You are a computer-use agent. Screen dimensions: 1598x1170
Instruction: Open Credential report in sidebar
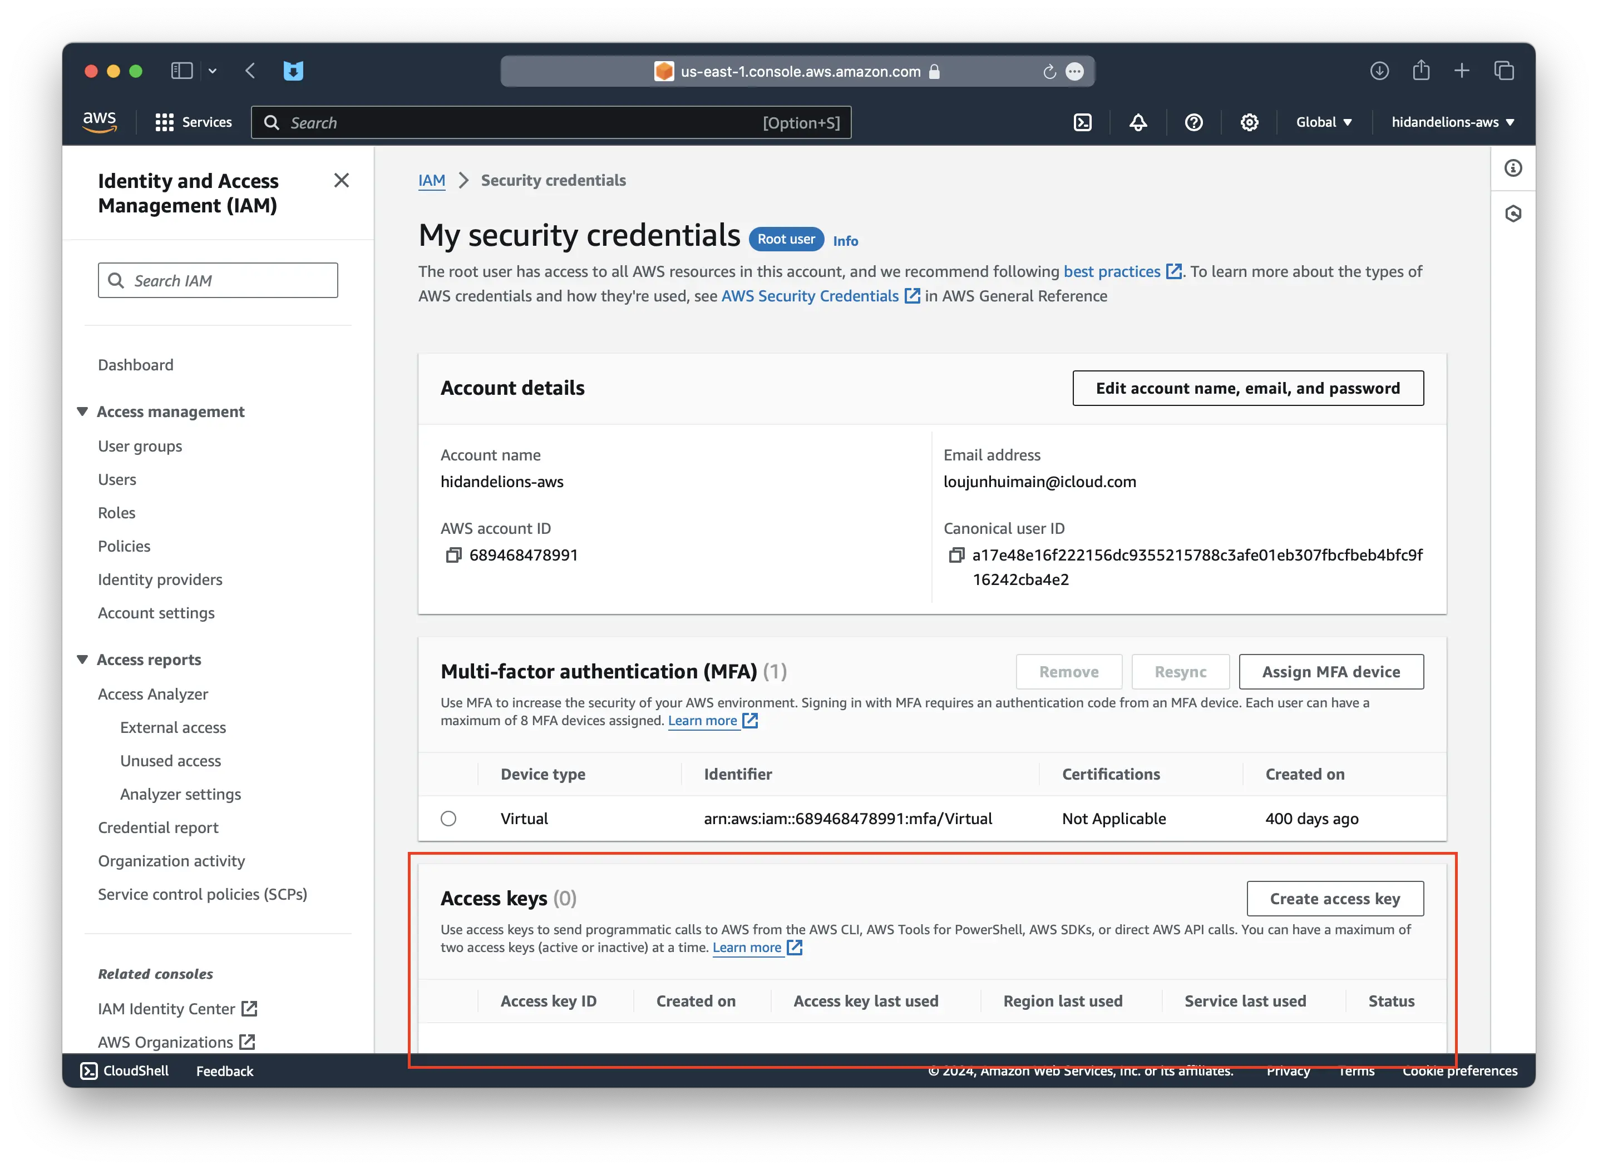[x=158, y=827]
